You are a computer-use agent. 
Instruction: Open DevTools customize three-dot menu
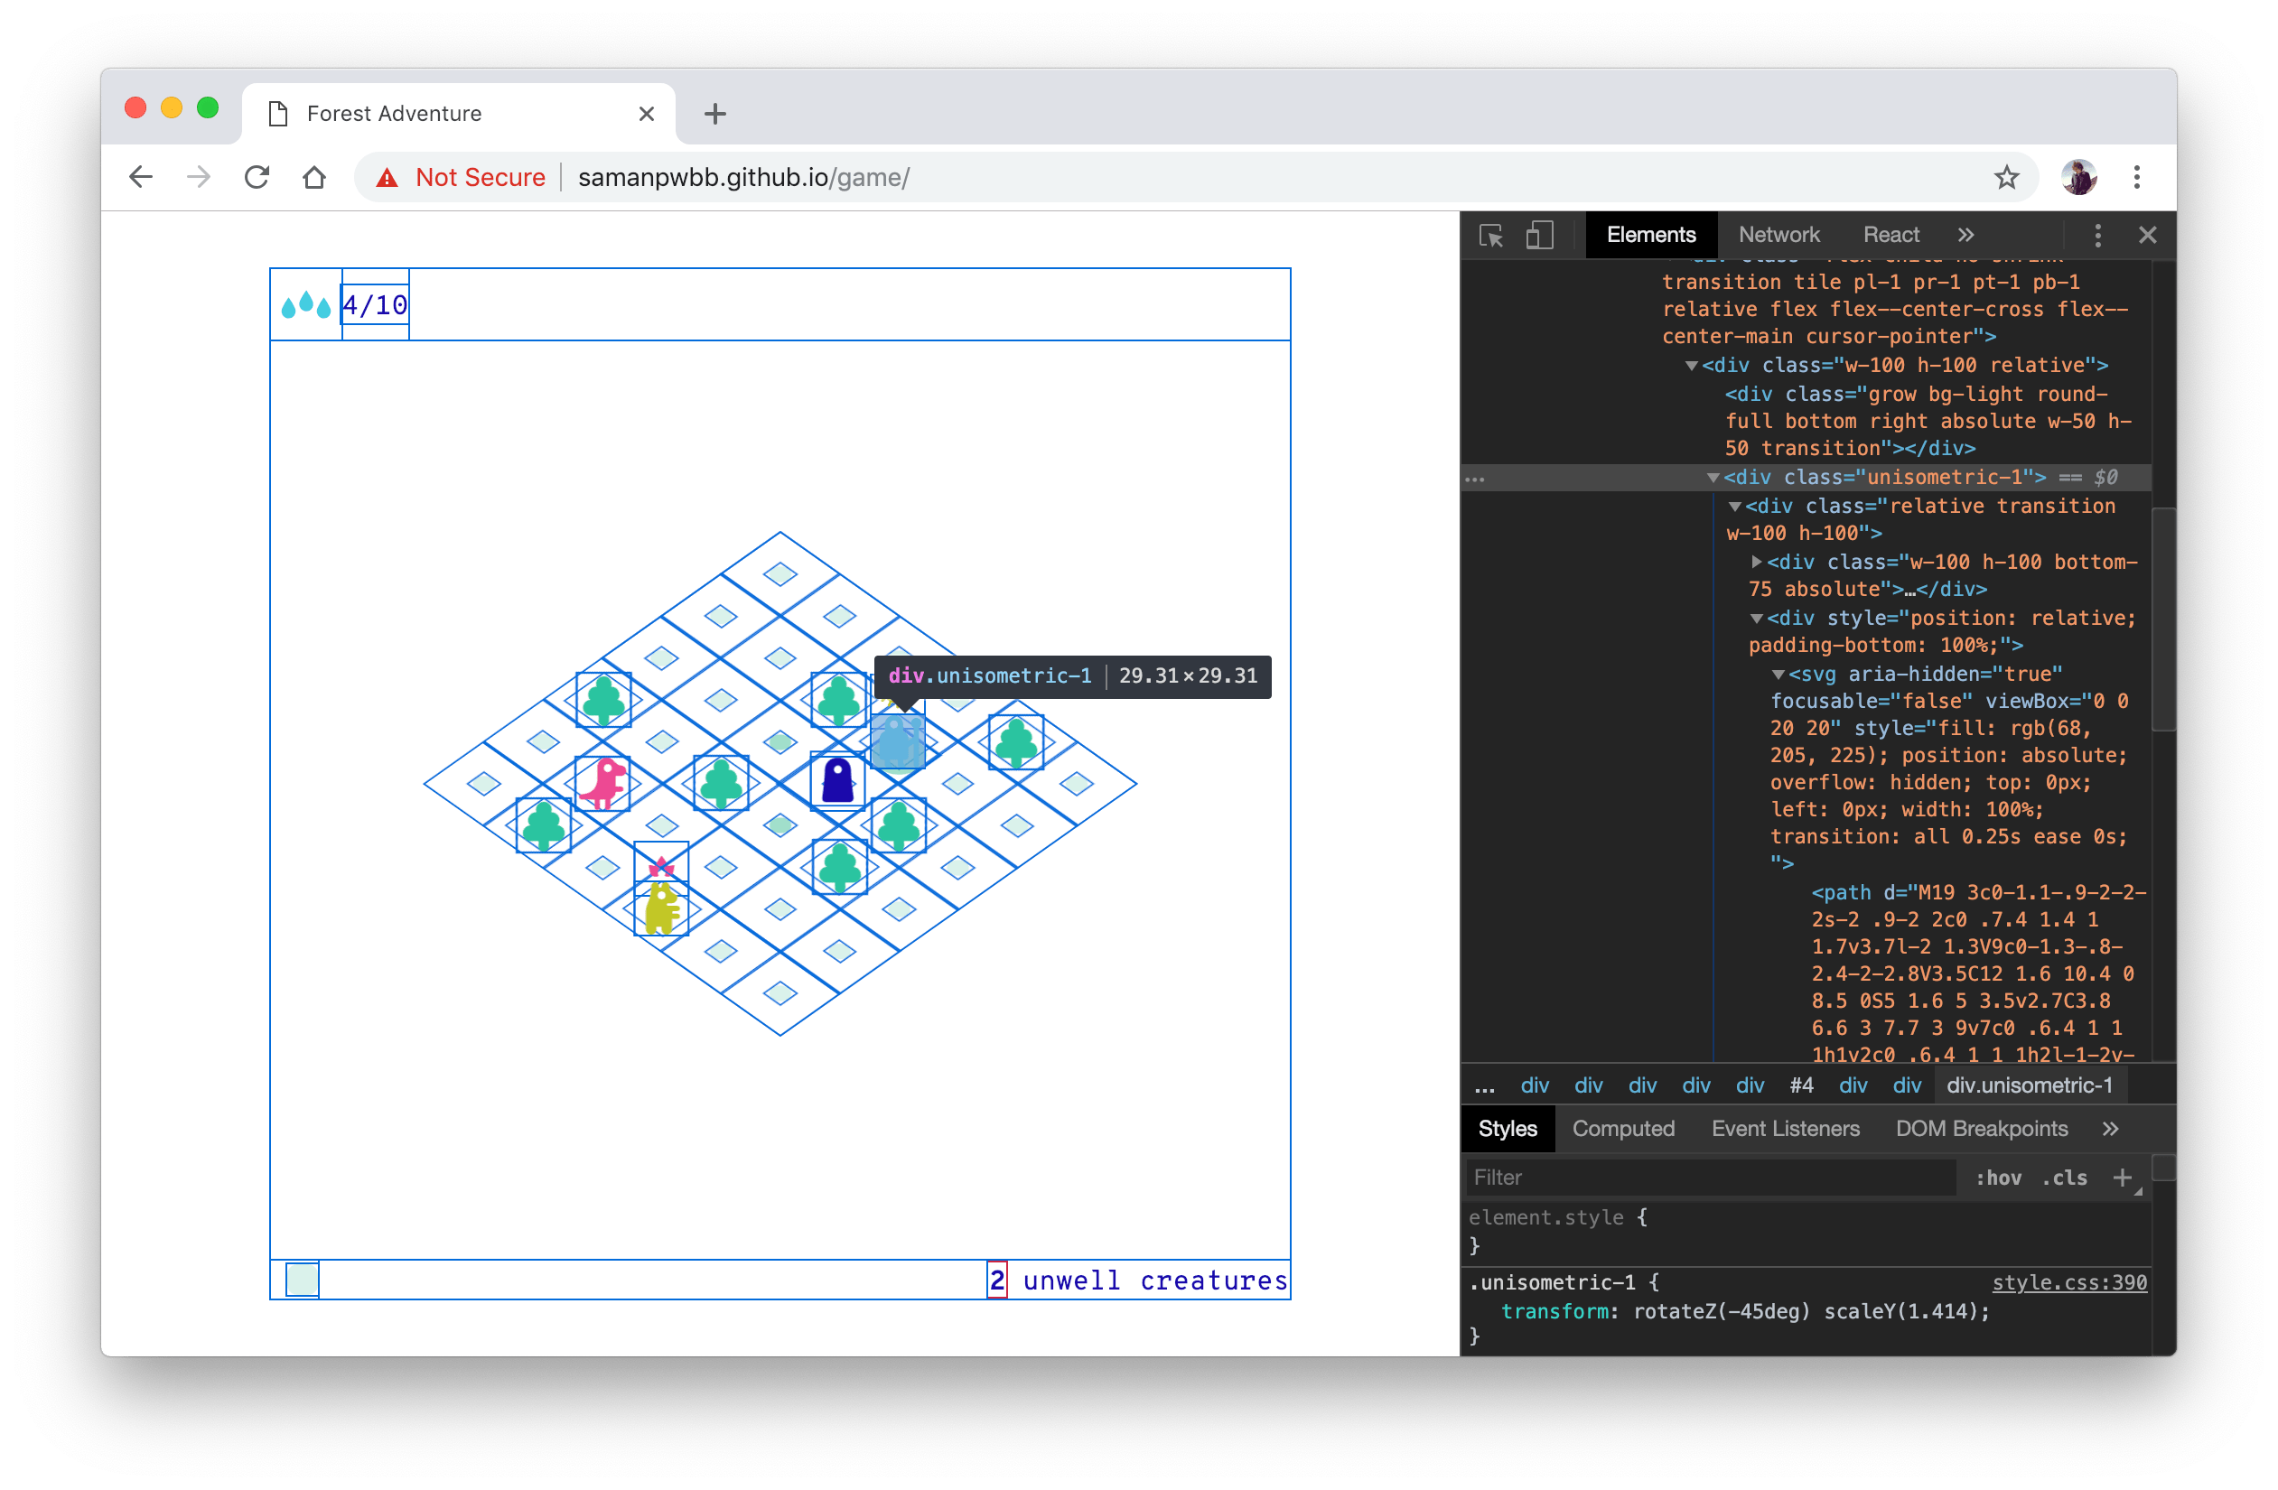point(2097,236)
